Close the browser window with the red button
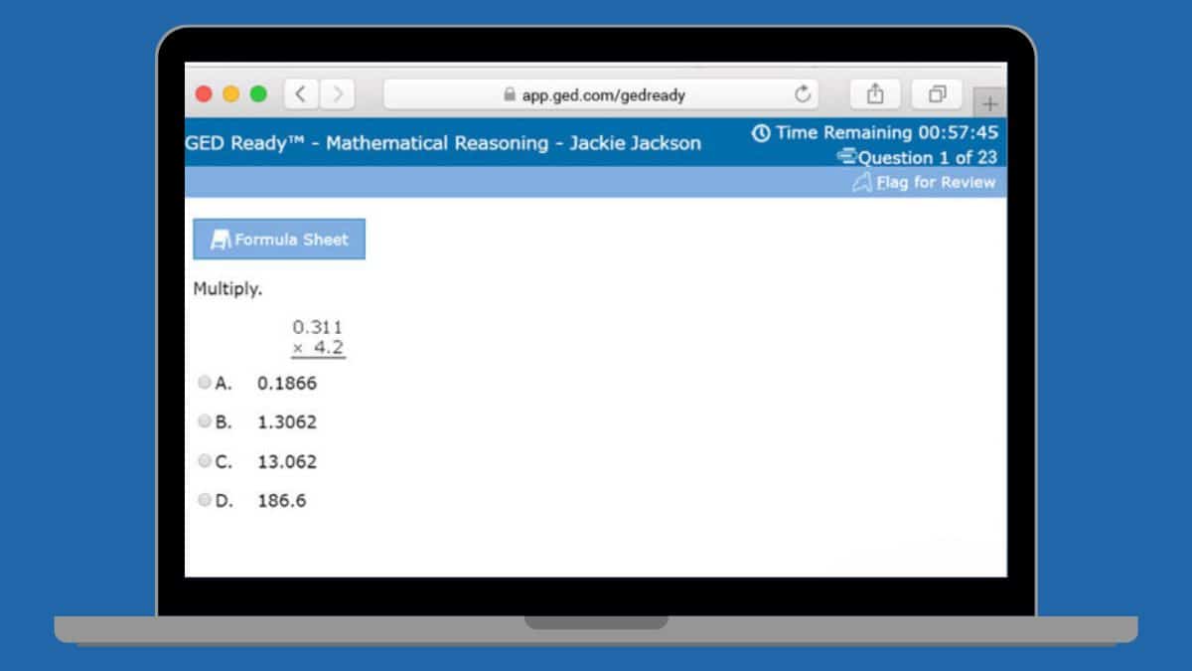Viewport: 1192px width, 671px height. (204, 94)
